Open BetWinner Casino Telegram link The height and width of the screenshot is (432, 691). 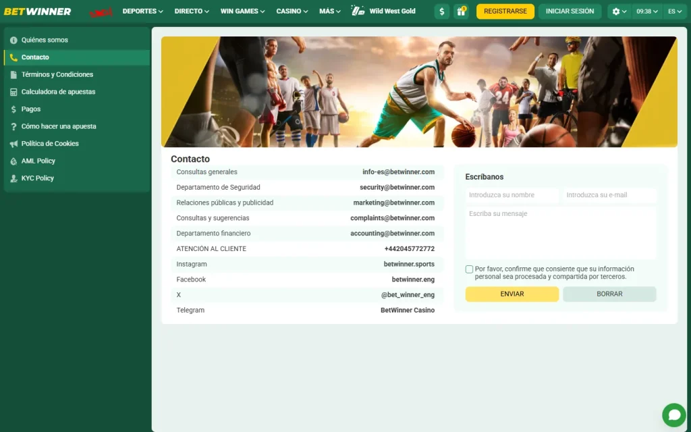pos(408,310)
